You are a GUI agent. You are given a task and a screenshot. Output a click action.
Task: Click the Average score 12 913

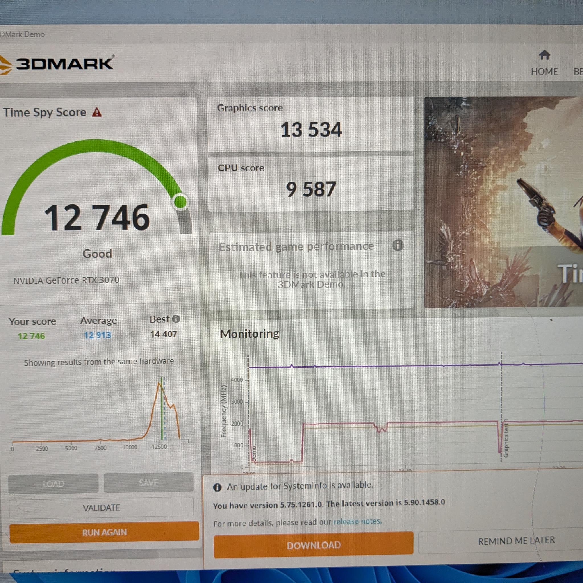click(97, 335)
